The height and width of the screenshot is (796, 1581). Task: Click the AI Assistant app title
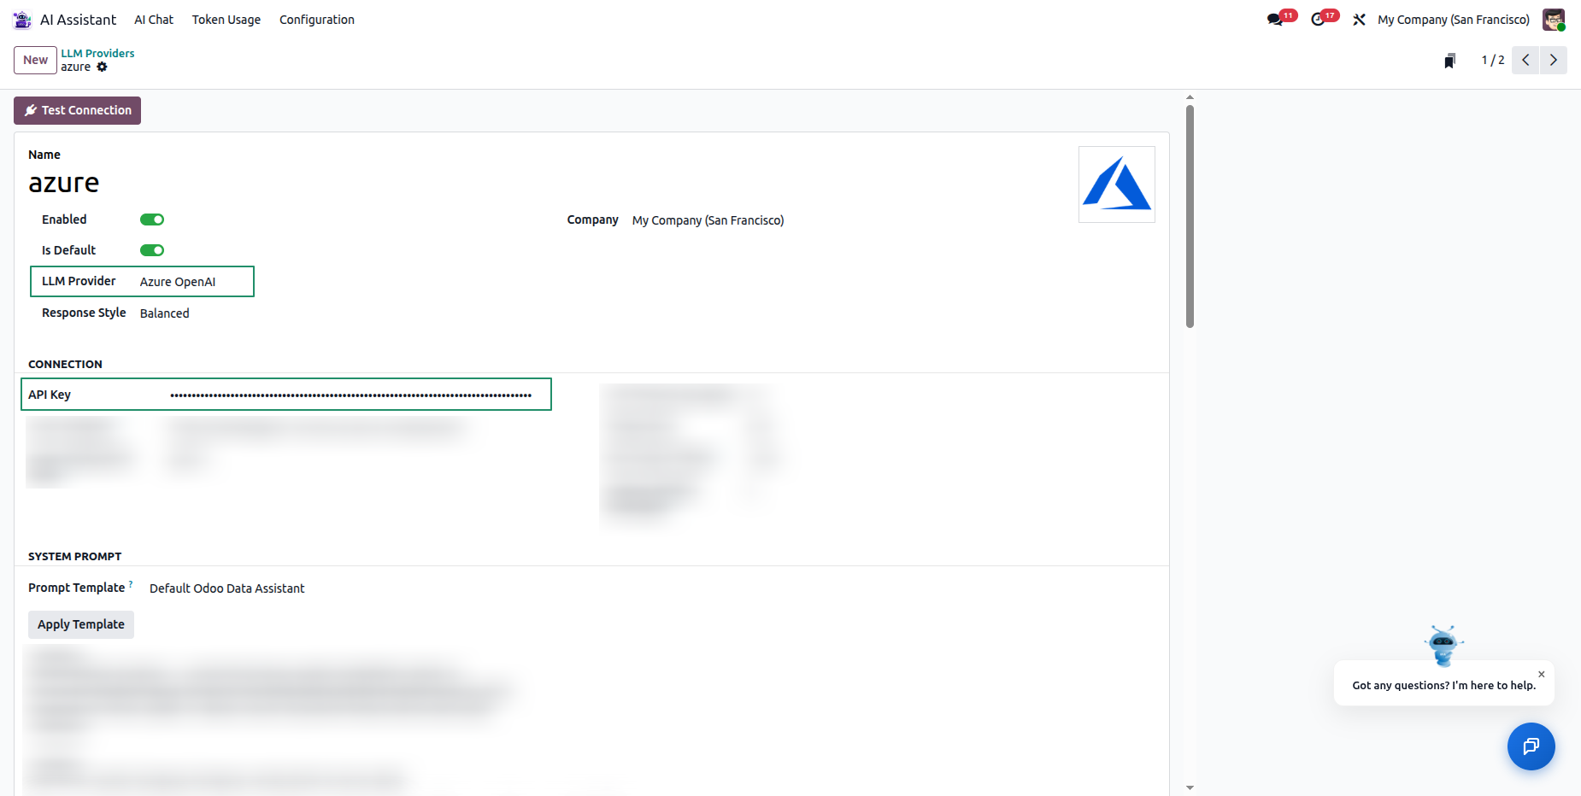[x=78, y=20]
